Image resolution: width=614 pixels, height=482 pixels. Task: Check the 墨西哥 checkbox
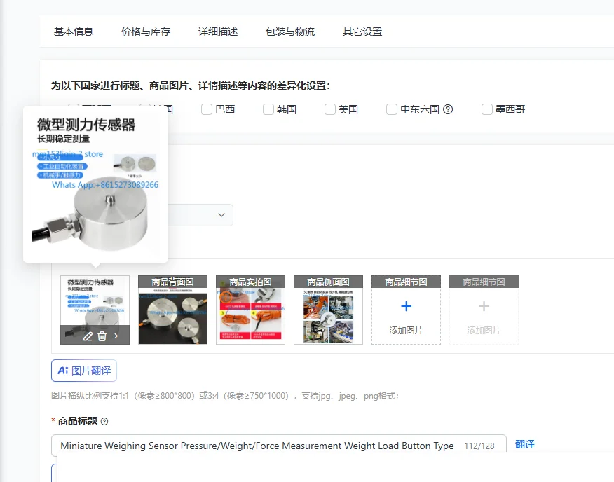point(486,109)
